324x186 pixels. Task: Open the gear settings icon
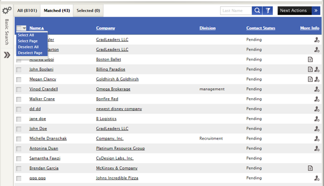[7, 10]
